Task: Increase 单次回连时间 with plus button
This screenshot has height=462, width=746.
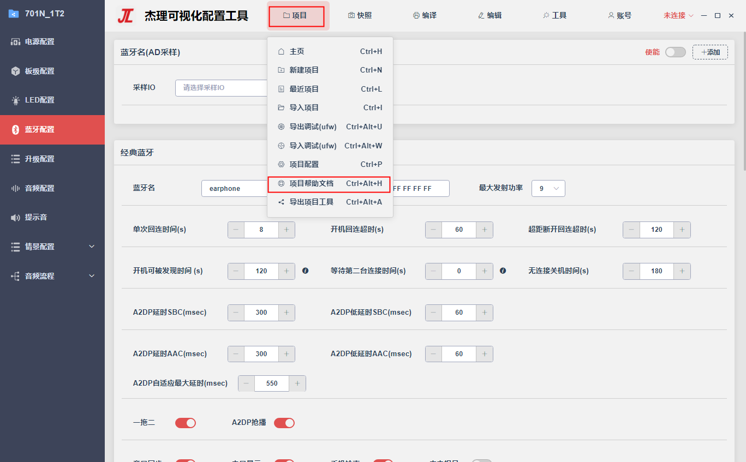Action: click(x=287, y=230)
